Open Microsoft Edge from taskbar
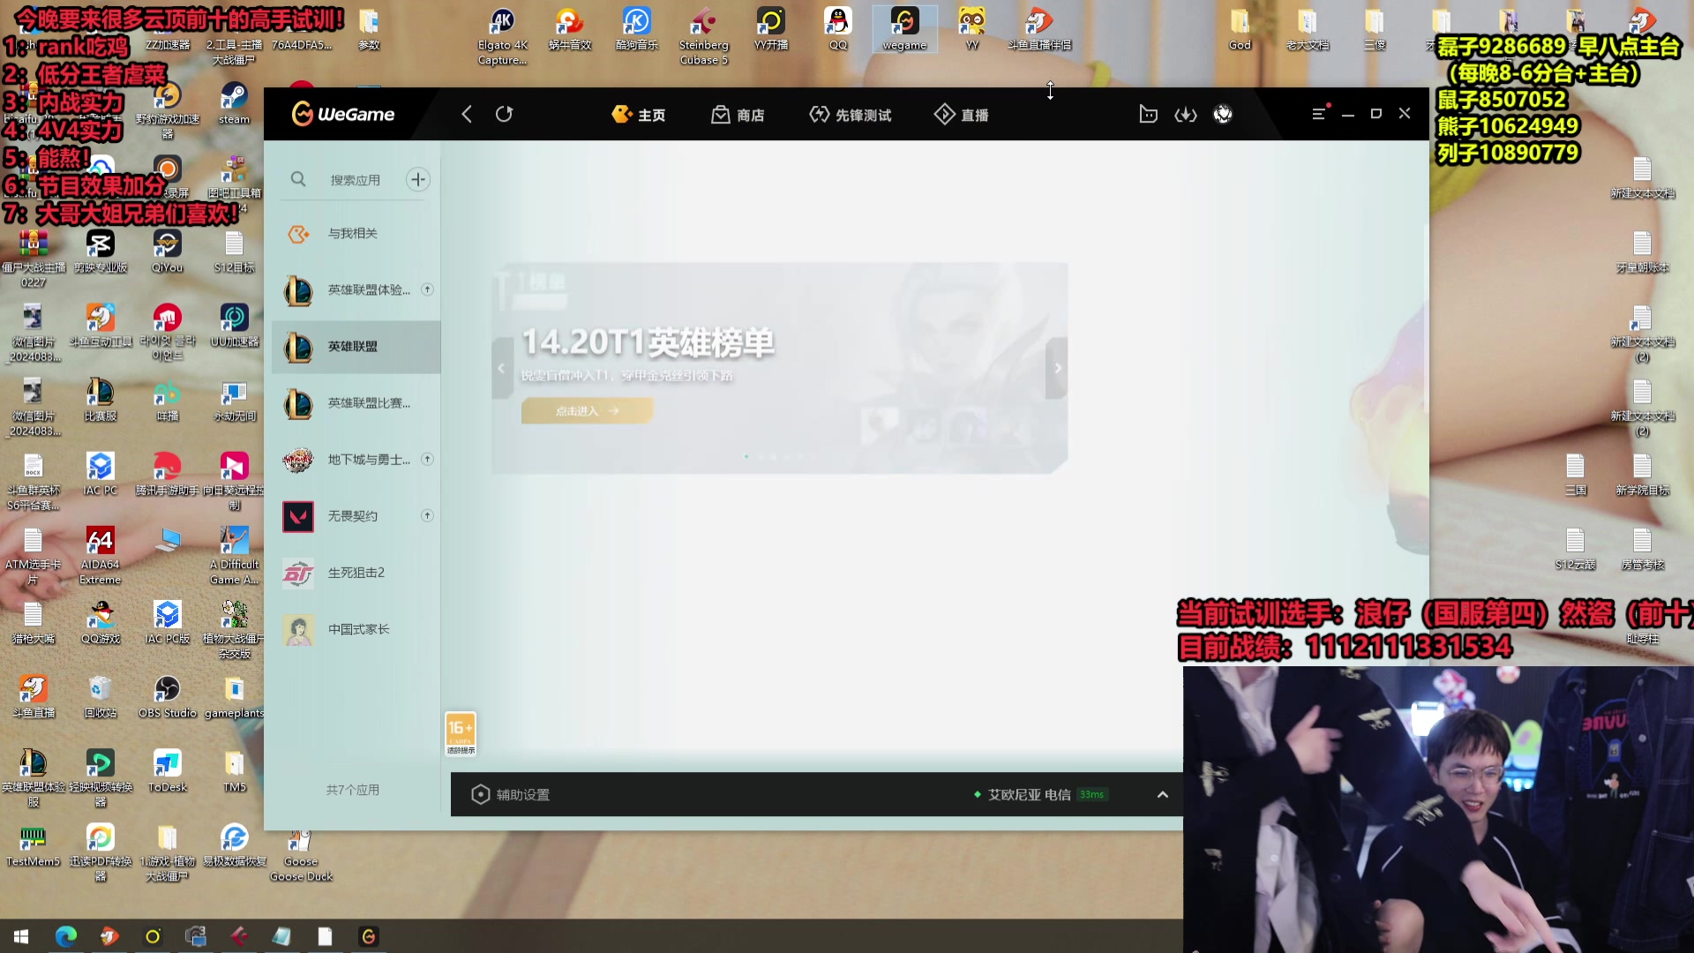Viewport: 1694px width, 953px height. [x=66, y=936]
